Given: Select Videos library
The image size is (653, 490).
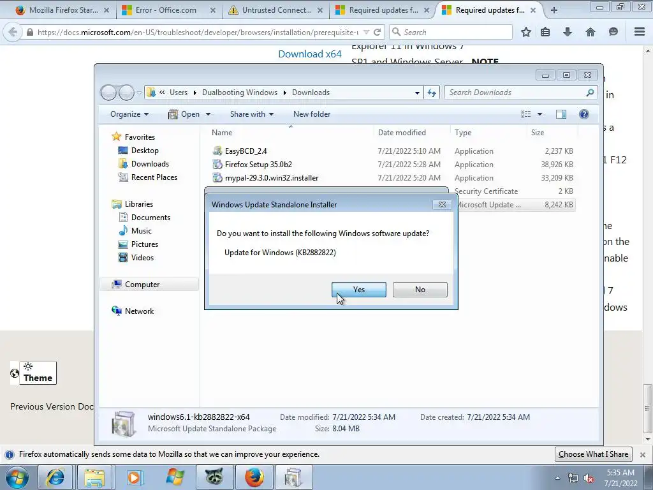Looking at the screenshot, I should point(142,257).
